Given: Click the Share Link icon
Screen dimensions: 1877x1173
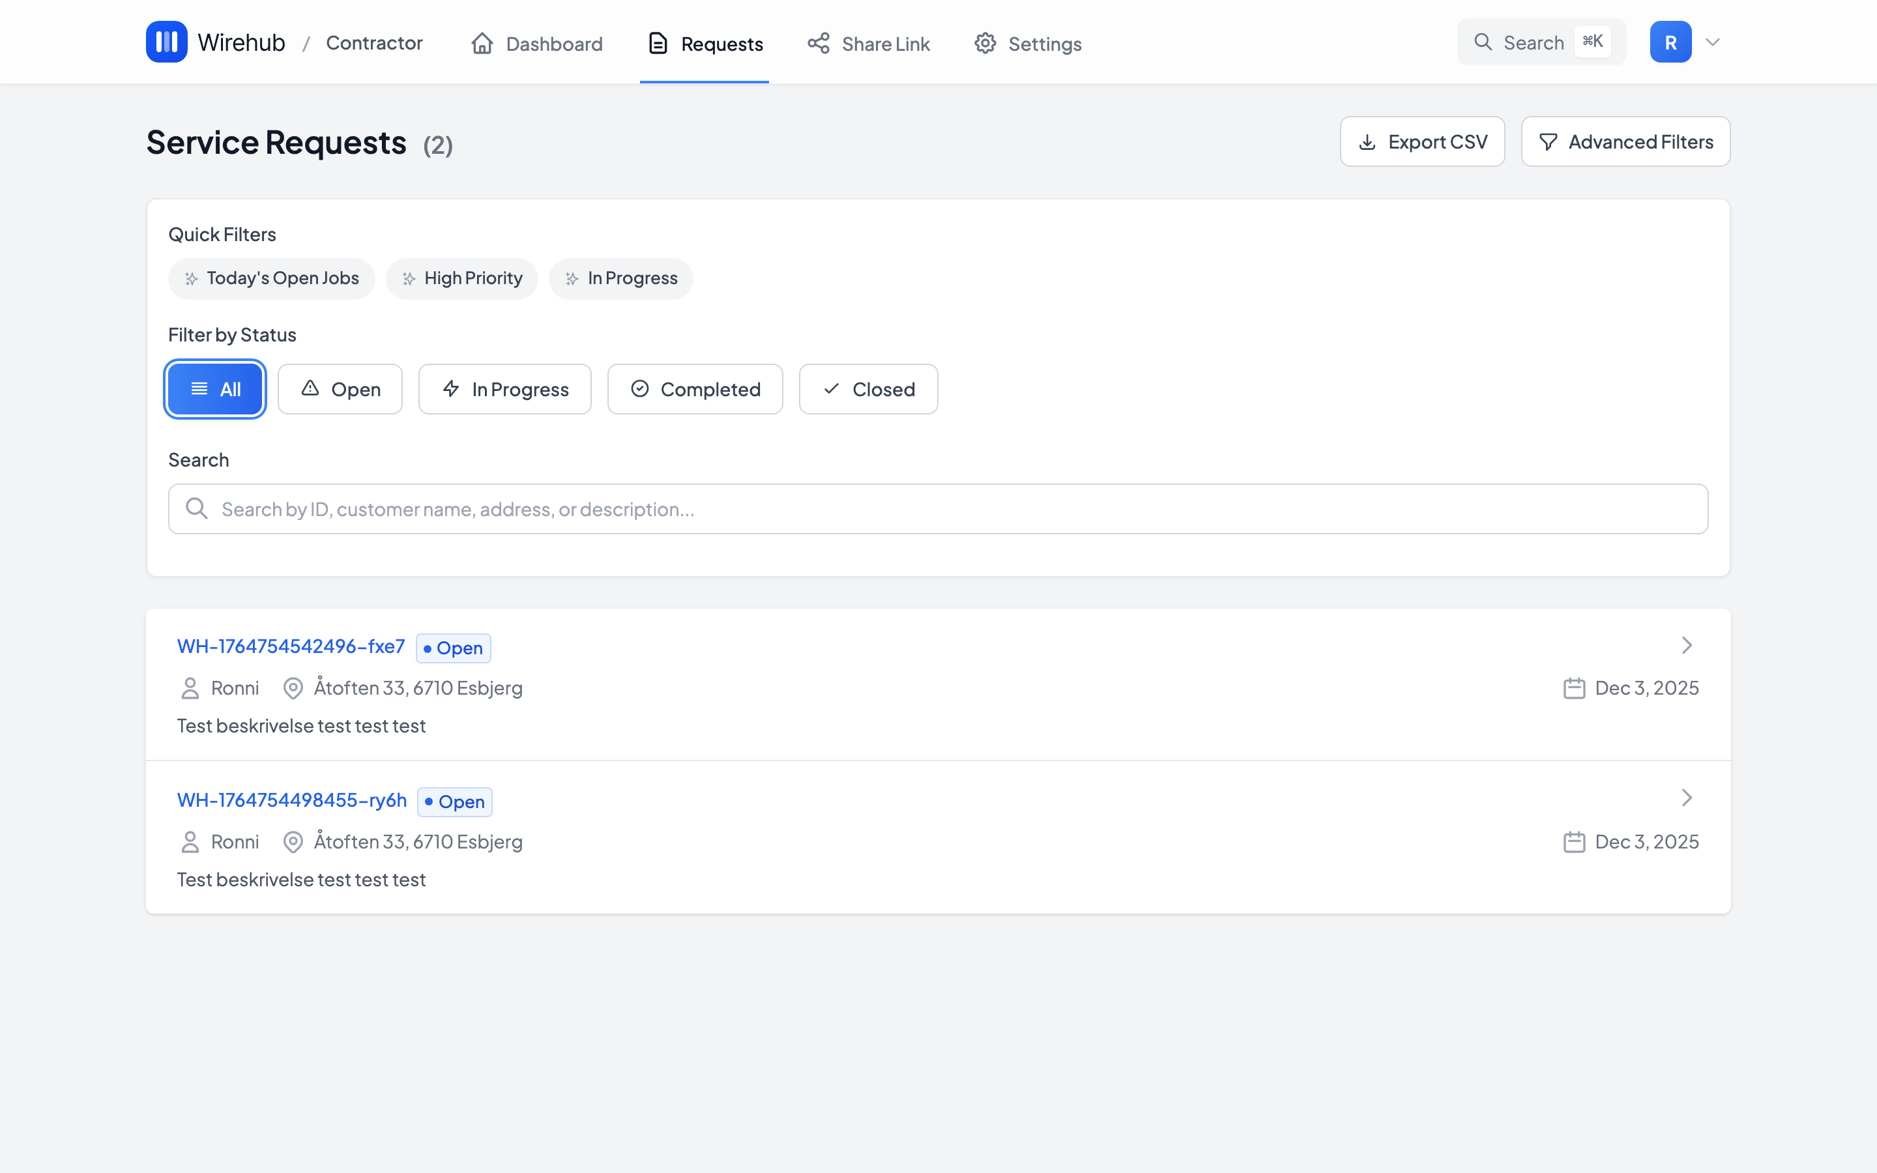Looking at the screenshot, I should pos(819,44).
